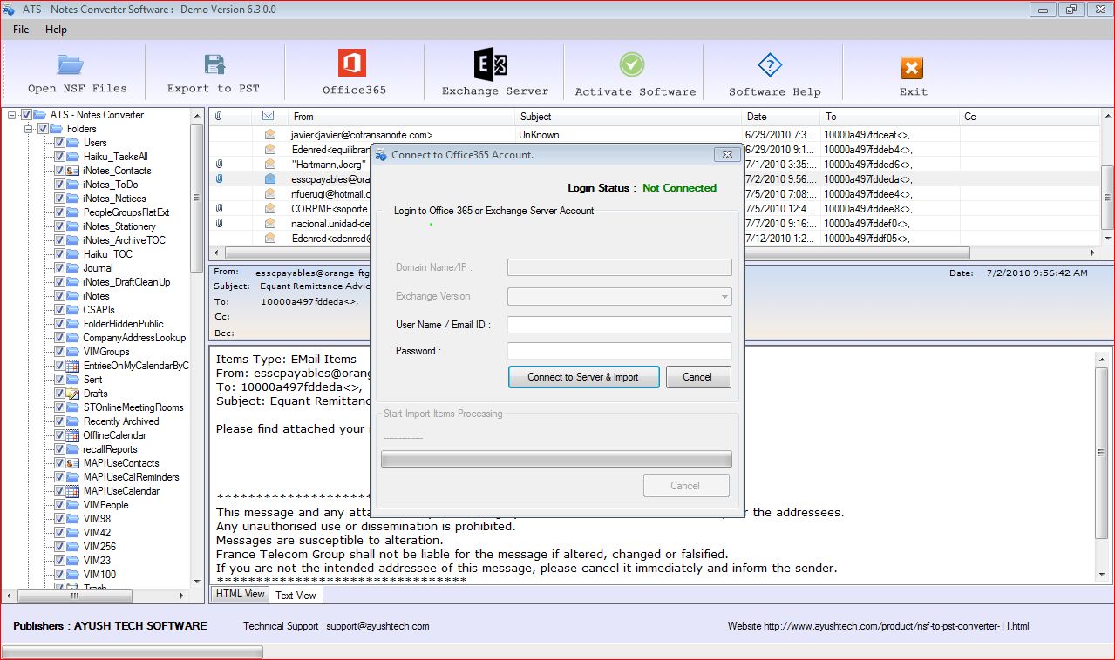
Task: Toggle VIMGroups checkbox
Action: tap(59, 352)
